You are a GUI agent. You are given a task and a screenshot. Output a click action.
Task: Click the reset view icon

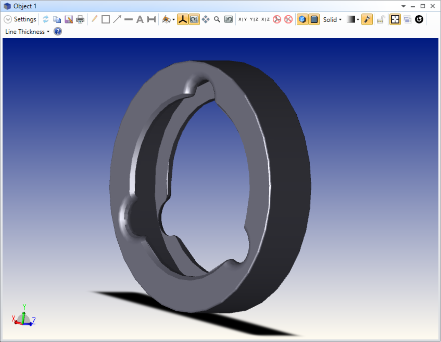[x=229, y=19]
